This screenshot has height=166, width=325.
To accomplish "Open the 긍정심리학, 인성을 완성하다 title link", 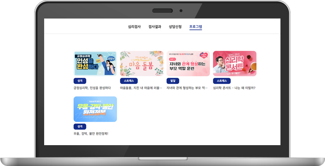I will point(92,88).
